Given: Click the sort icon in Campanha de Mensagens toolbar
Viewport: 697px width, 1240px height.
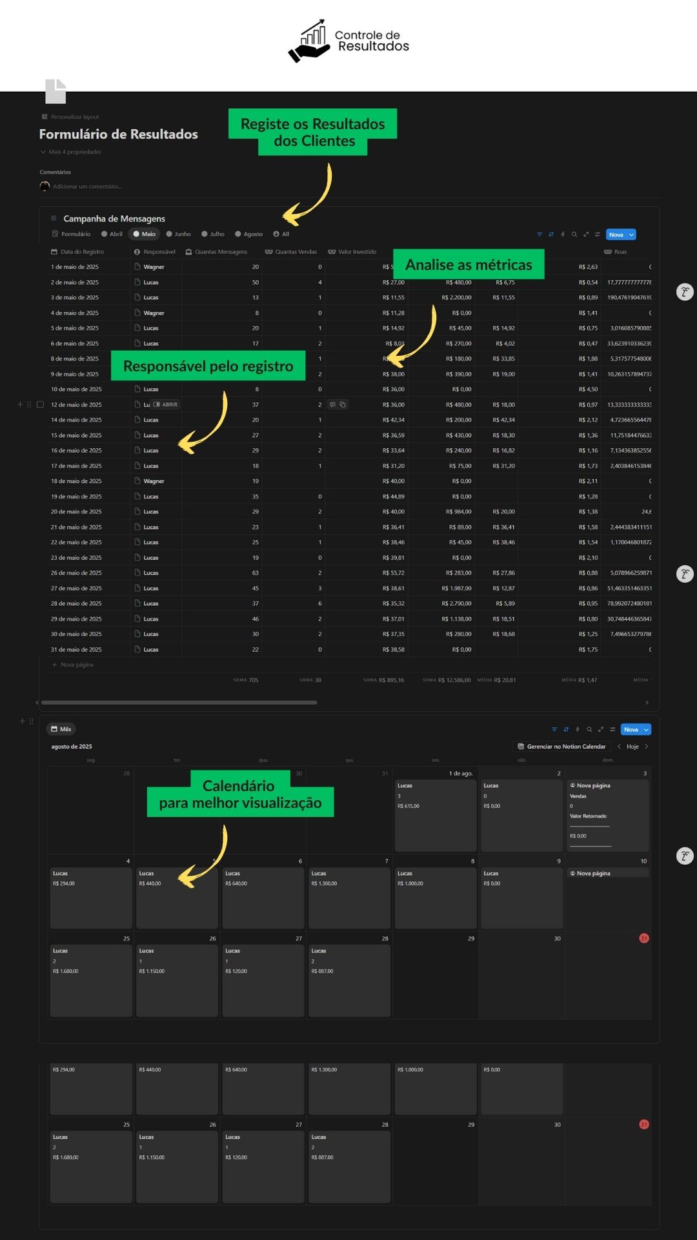Looking at the screenshot, I should coord(551,234).
